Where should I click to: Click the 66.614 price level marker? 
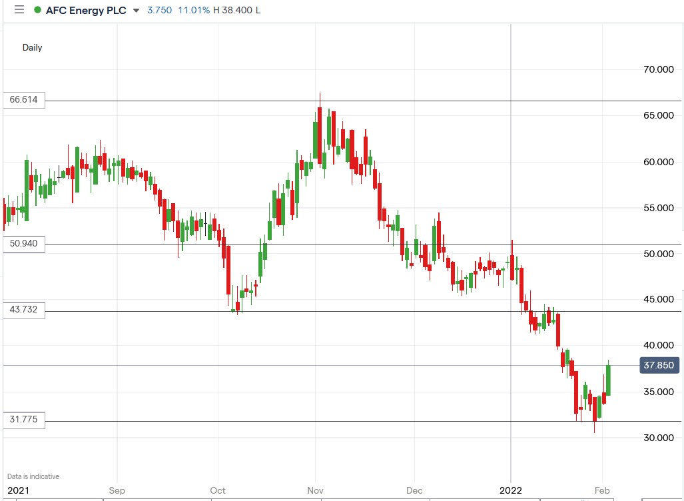point(22,100)
